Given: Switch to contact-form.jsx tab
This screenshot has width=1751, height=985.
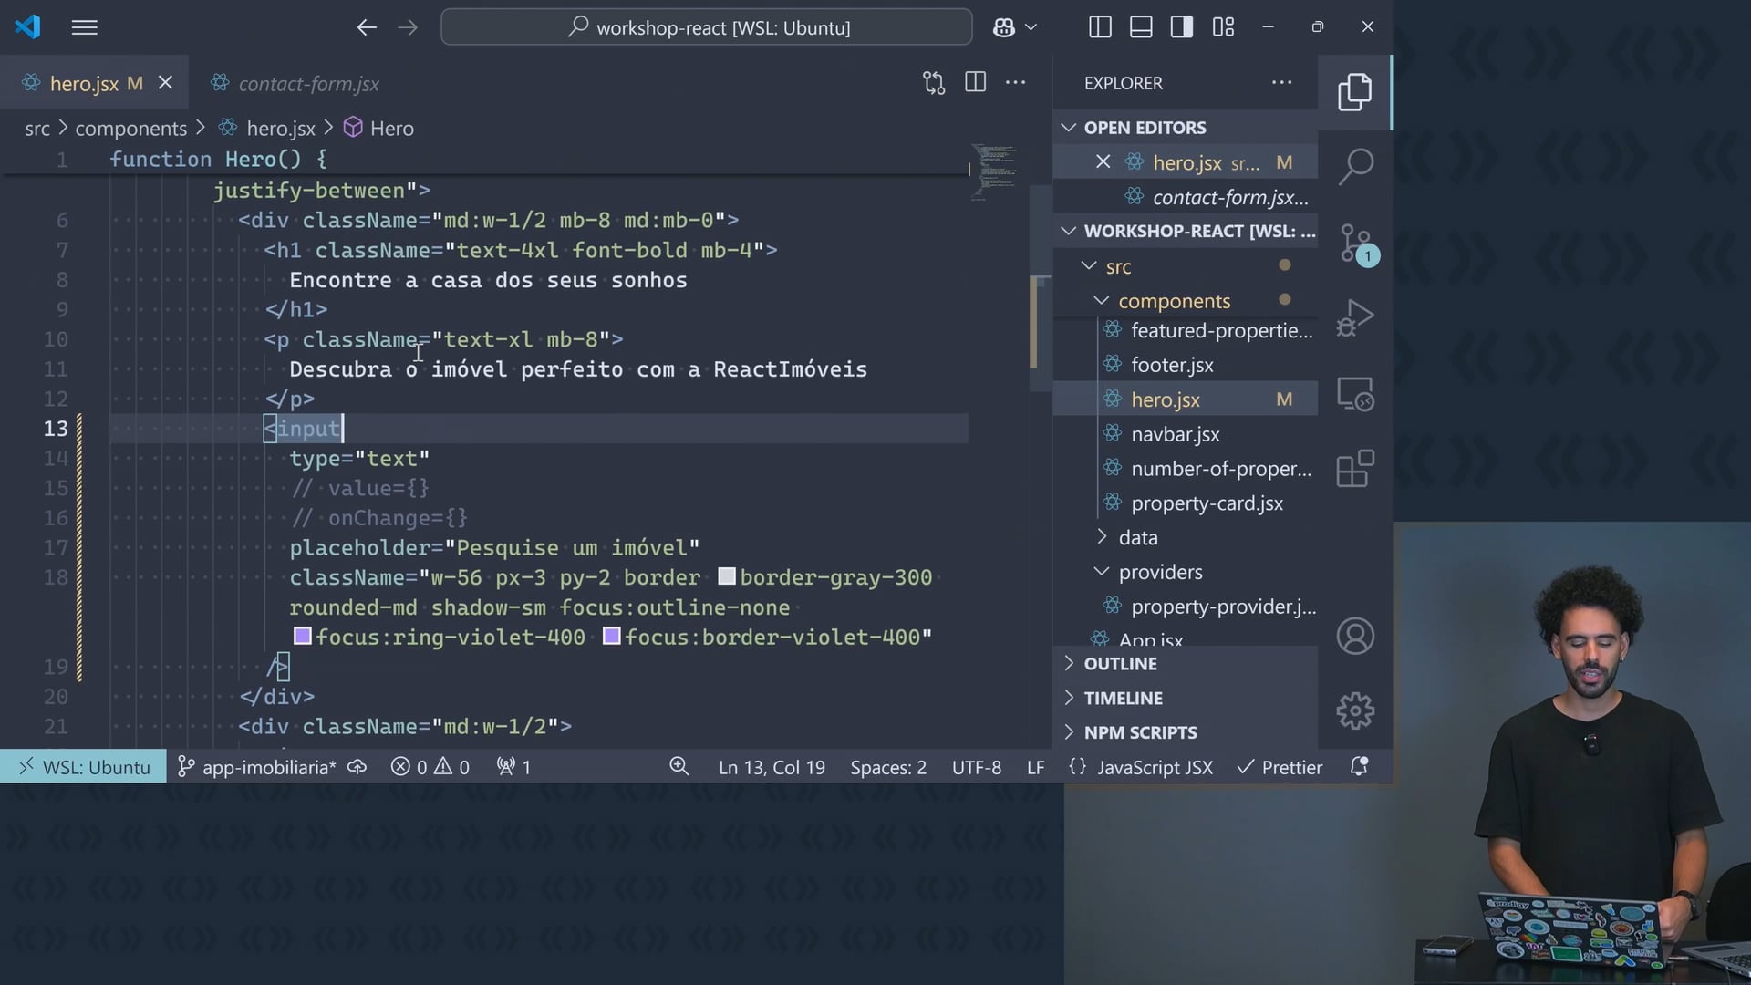Looking at the screenshot, I should click(x=308, y=84).
